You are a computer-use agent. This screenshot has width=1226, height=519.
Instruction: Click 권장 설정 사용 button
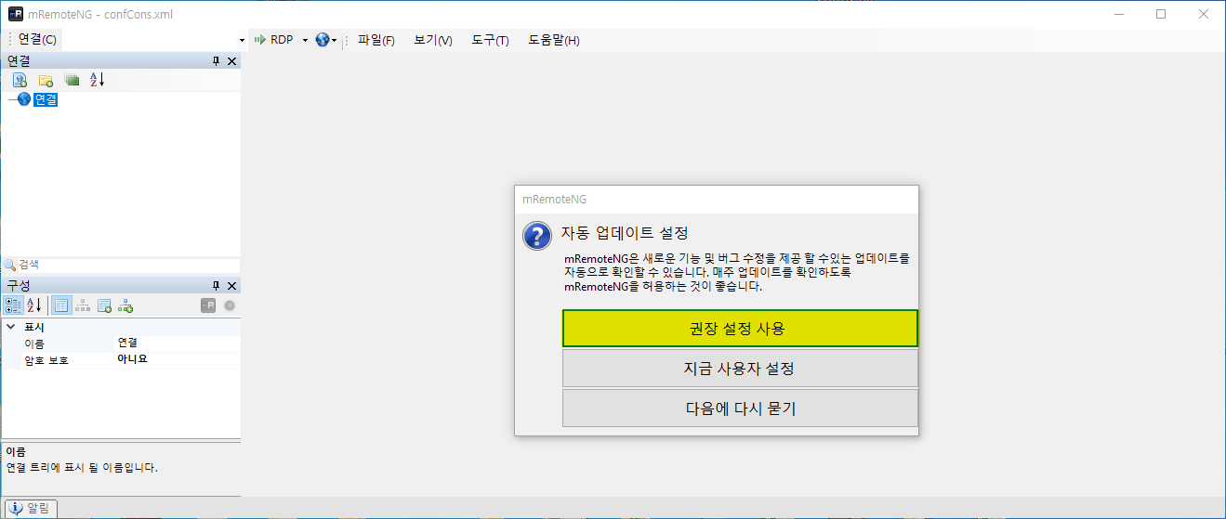click(x=740, y=329)
